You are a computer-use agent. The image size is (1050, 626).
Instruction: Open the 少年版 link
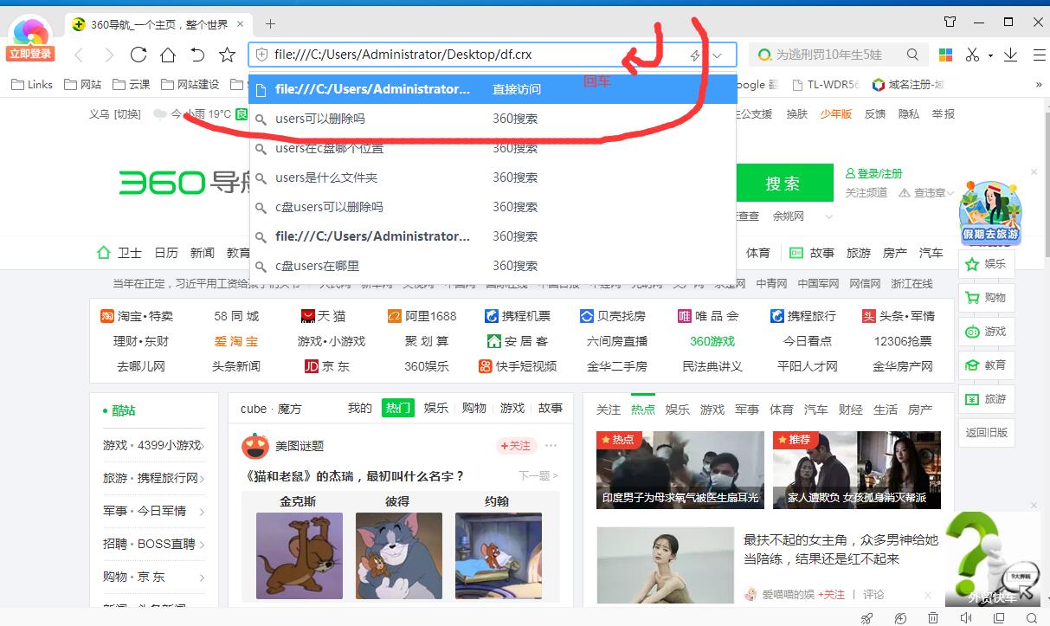tap(836, 113)
